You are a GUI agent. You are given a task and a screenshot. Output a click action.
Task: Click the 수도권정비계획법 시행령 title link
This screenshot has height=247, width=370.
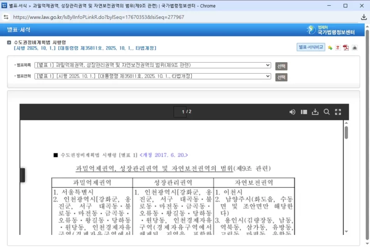pyautogui.click(x=40, y=42)
